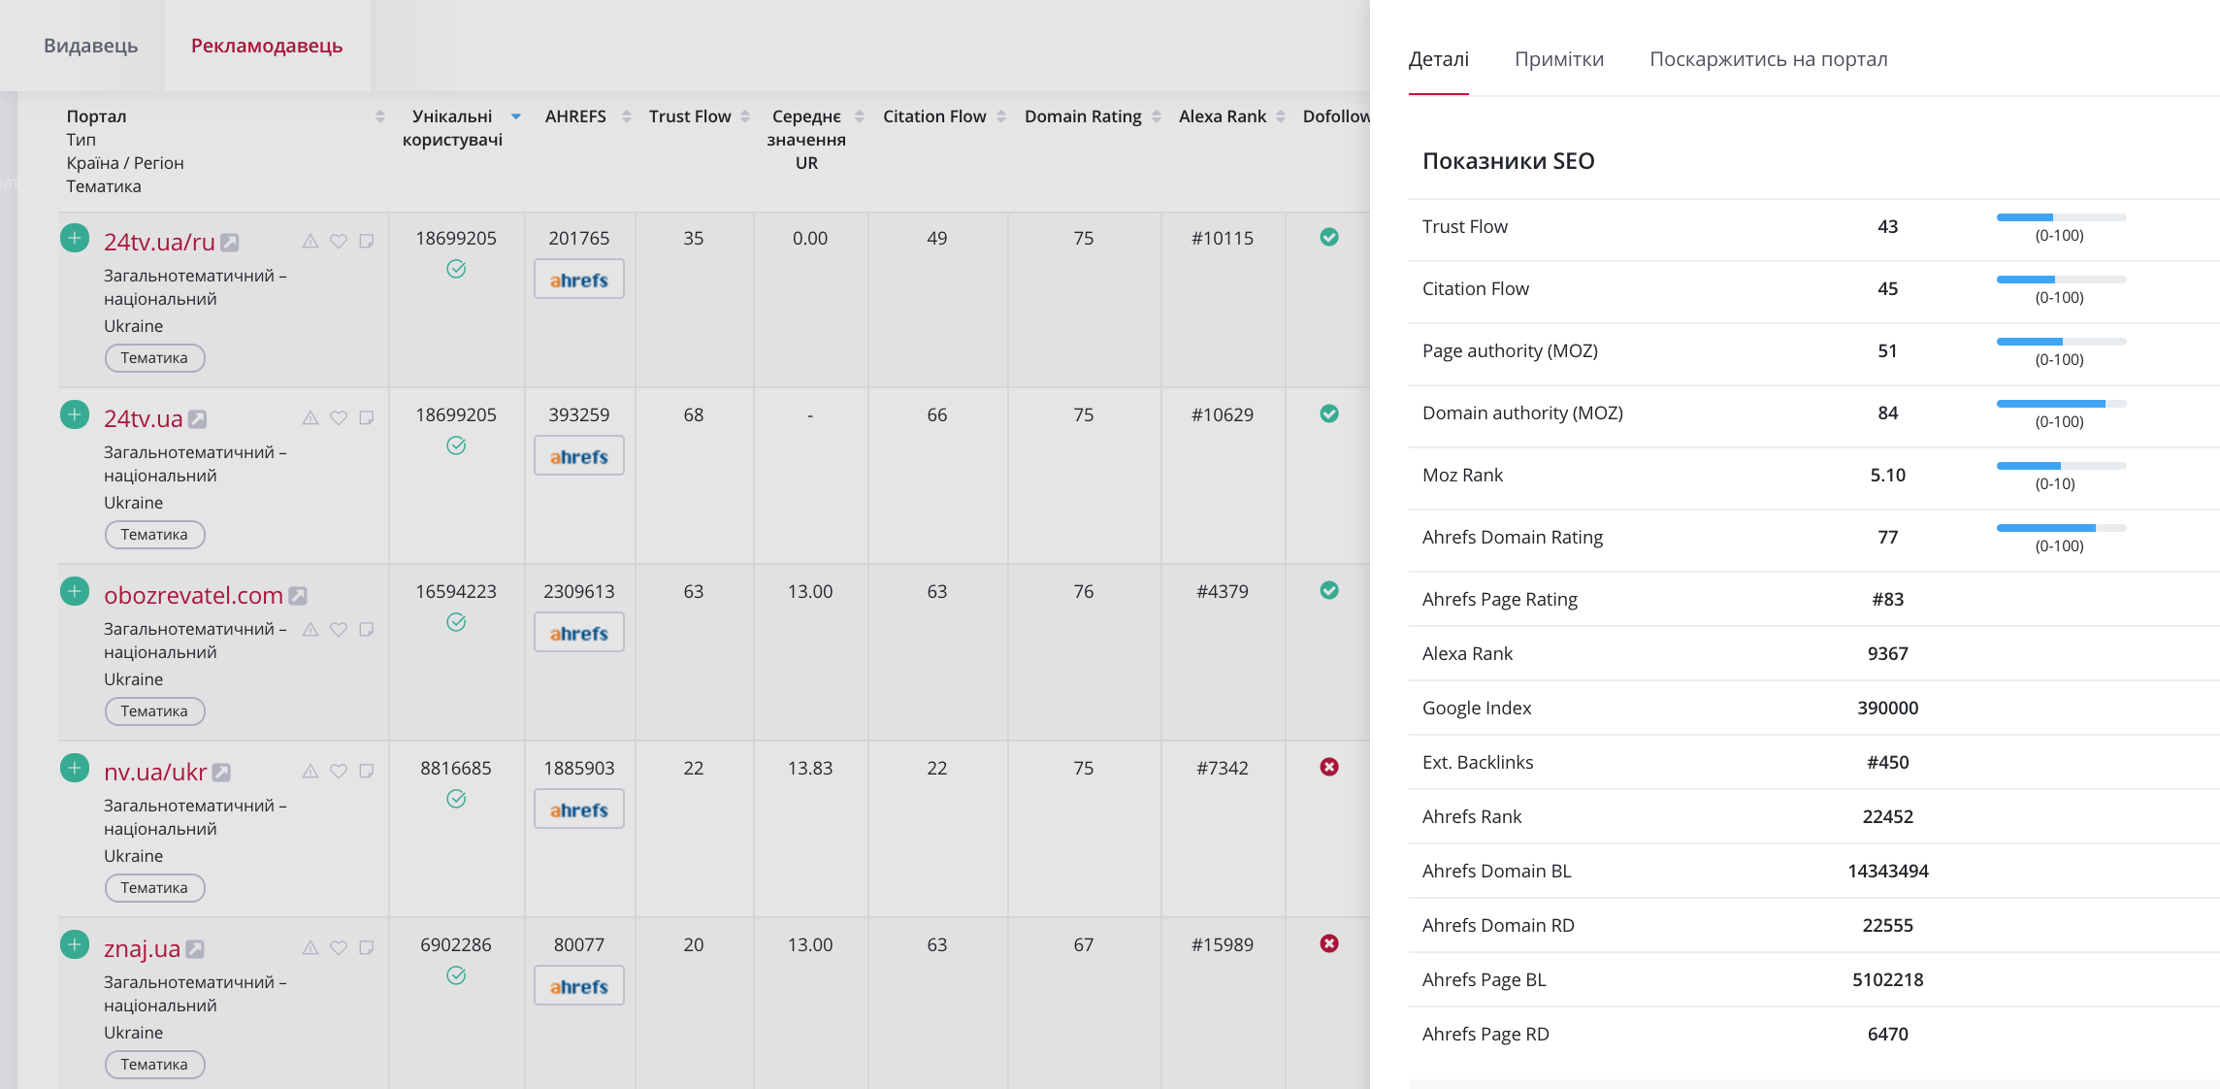Open external link icon next to 24tv.ua
This screenshot has height=1089, width=2220.
tap(198, 419)
